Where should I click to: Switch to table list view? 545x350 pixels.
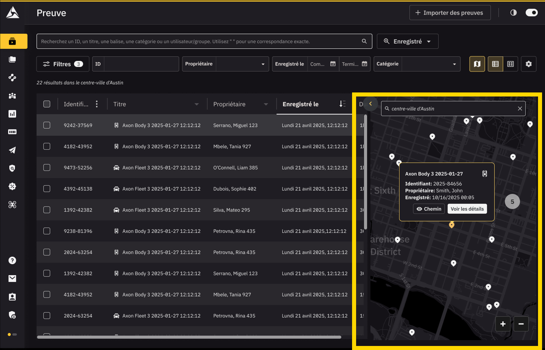click(495, 64)
